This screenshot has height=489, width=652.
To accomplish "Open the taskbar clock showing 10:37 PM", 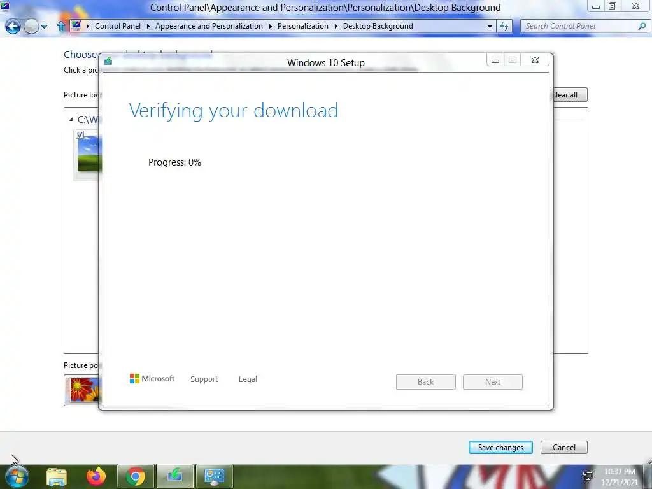I will [x=620, y=477].
